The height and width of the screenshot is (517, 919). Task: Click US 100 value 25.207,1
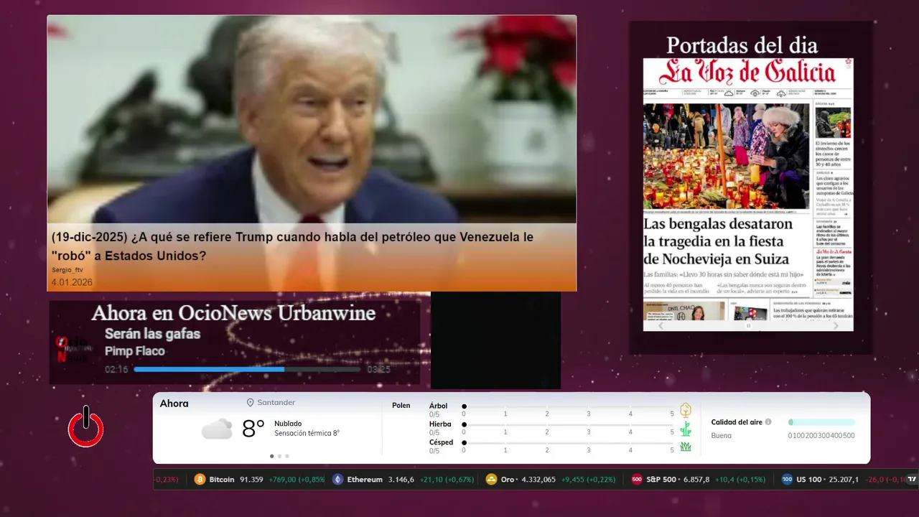843,480
